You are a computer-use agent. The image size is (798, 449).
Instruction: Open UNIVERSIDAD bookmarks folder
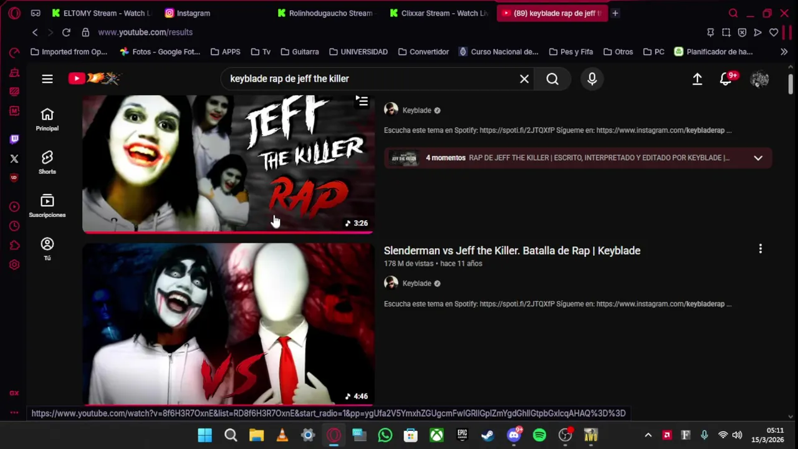pos(358,52)
